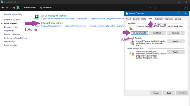Image resolution: width=190 pixels, height=106 pixels.
Task: Click the Yayımcılar button
Action: click(176, 33)
